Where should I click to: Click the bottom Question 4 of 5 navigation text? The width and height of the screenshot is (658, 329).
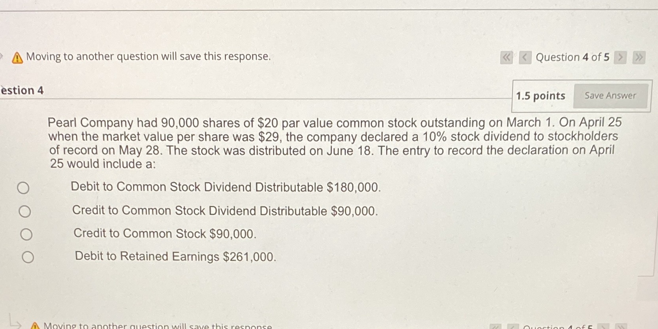558,327
